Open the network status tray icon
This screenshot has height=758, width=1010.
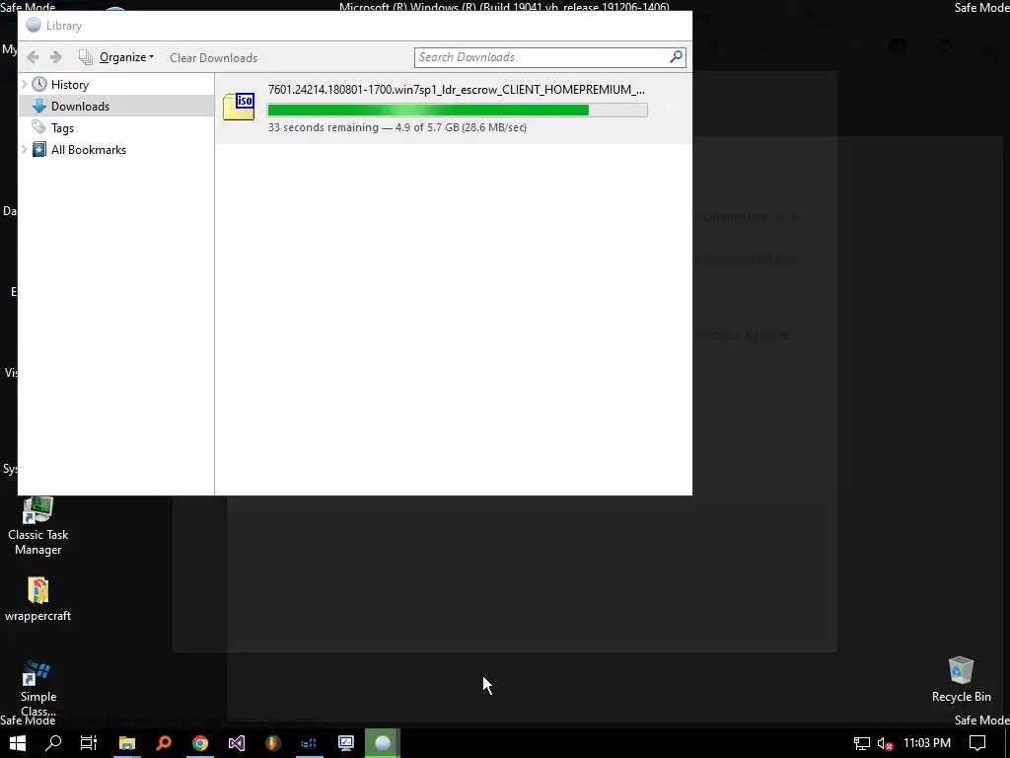[x=862, y=744]
